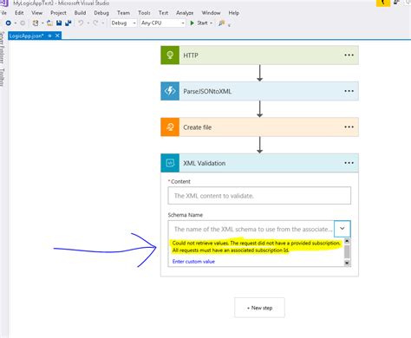The width and height of the screenshot is (411, 338).
Task: Click the redo toolbar icon
Action: 95,23
